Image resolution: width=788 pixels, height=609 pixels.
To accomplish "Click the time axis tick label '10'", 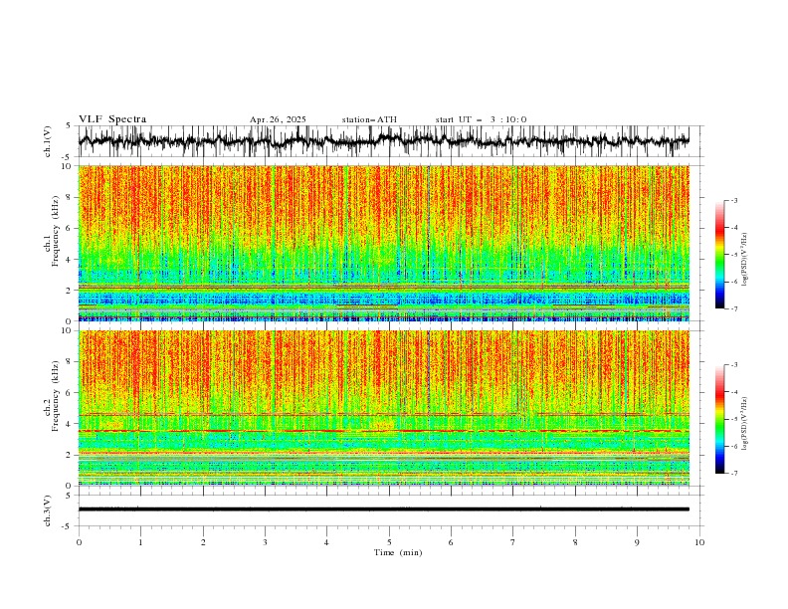I will [x=699, y=542].
